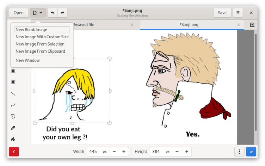Click the redo arrow button

(62, 13)
